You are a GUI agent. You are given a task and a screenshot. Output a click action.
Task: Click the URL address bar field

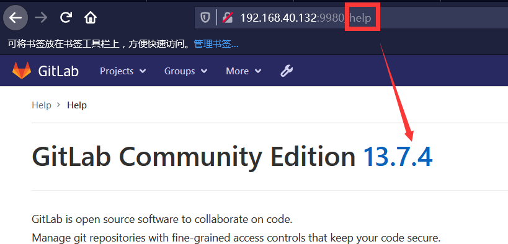click(x=351, y=17)
